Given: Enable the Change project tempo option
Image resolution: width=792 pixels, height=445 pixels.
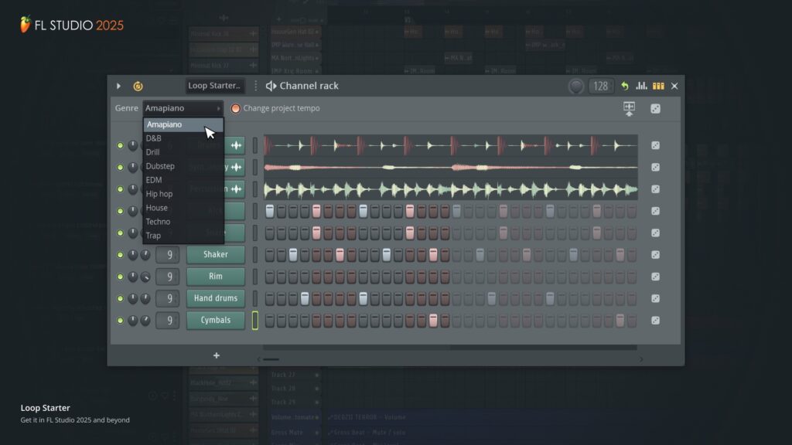Looking at the screenshot, I should [x=236, y=109].
